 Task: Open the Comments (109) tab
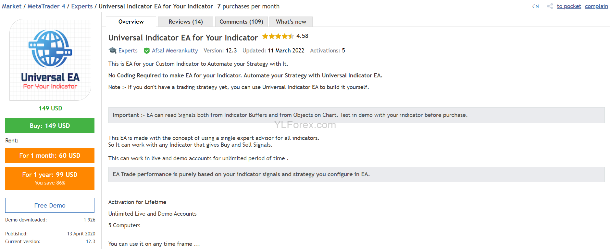[x=242, y=22]
